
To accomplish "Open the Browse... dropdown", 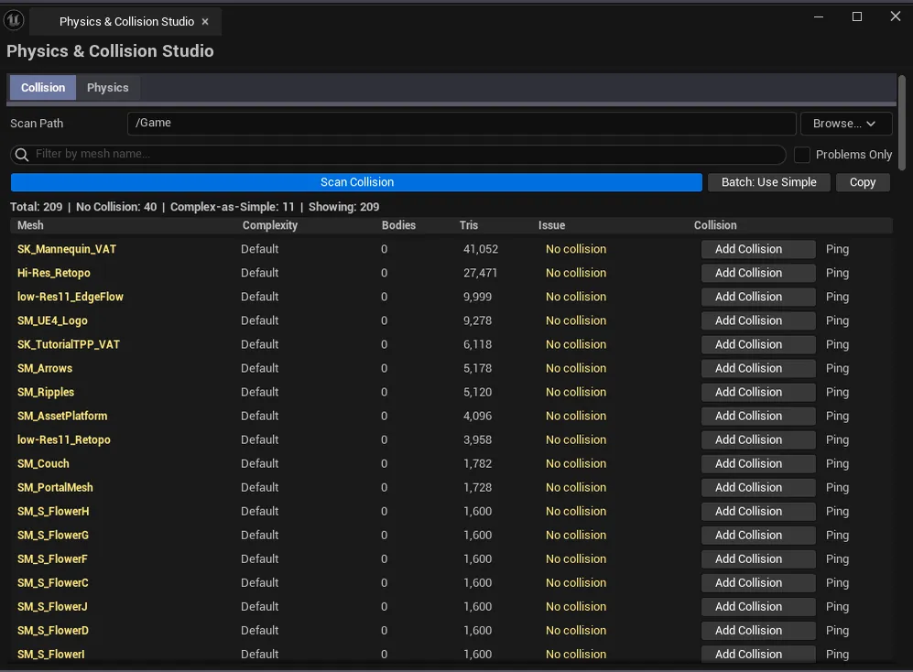I will coord(845,124).
